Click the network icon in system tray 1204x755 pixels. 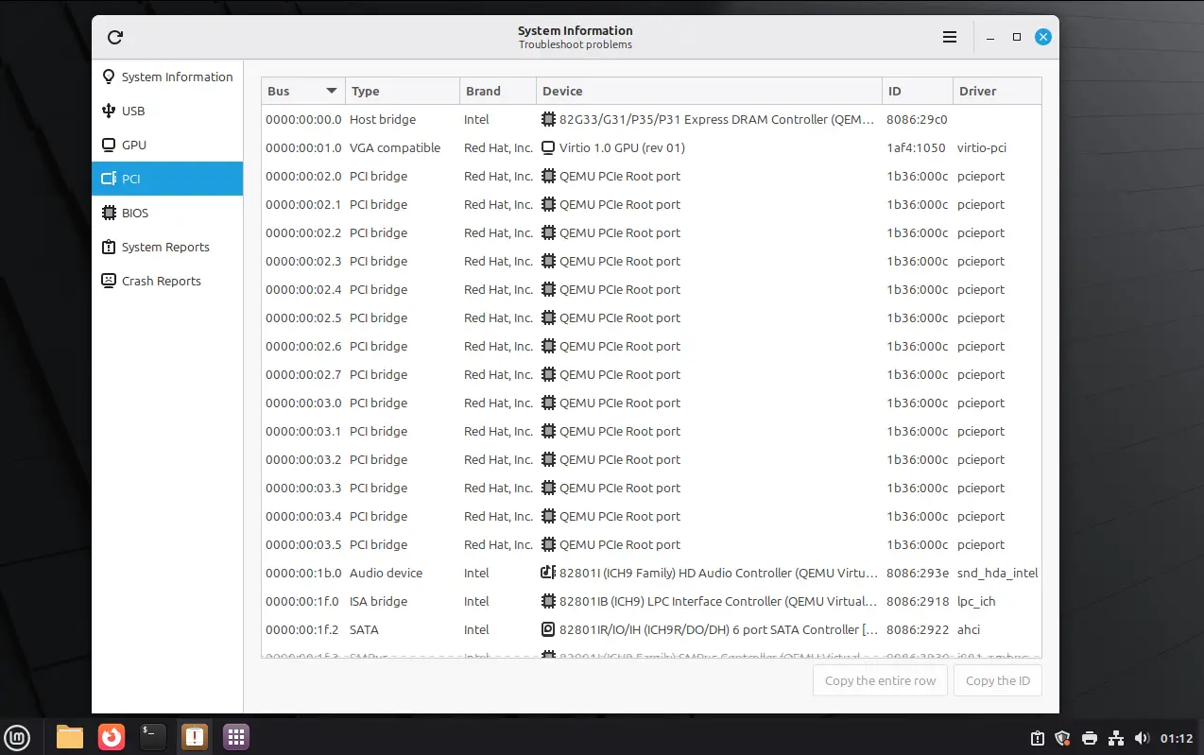coord(1115,738)
